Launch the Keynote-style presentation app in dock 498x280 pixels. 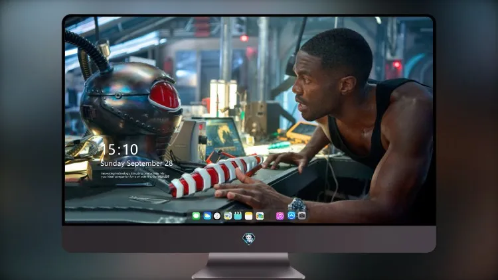(227, 216)
